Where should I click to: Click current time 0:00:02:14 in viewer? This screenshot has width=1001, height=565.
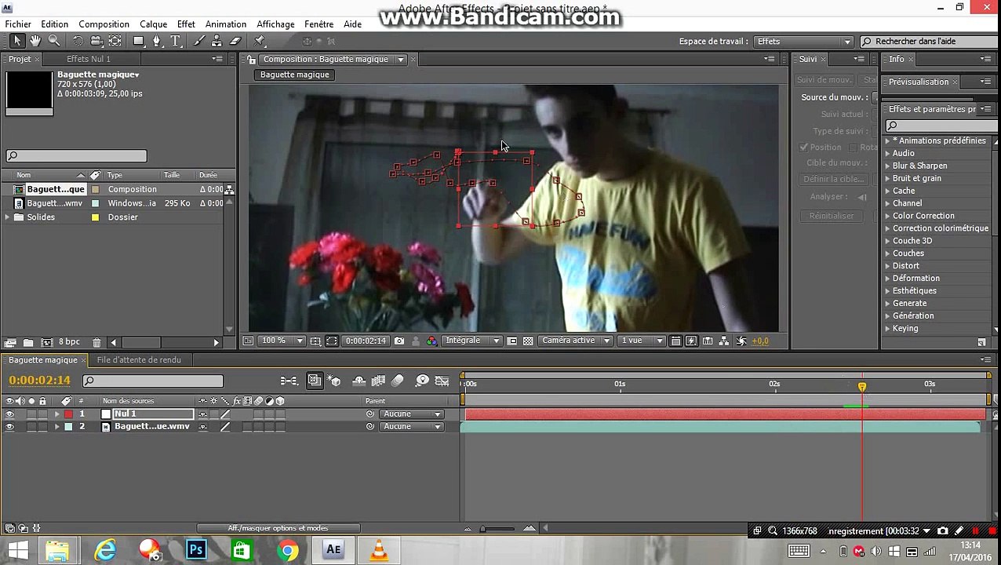(366, 341)
